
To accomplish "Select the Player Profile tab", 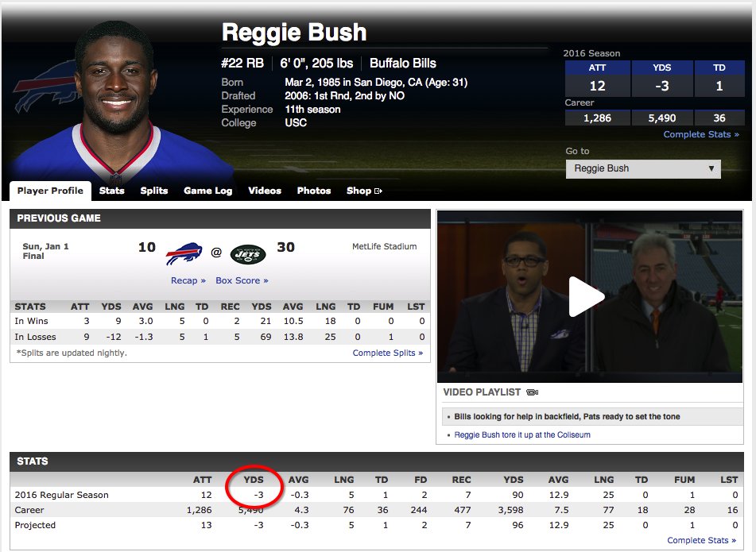I will tap(50, 191).
